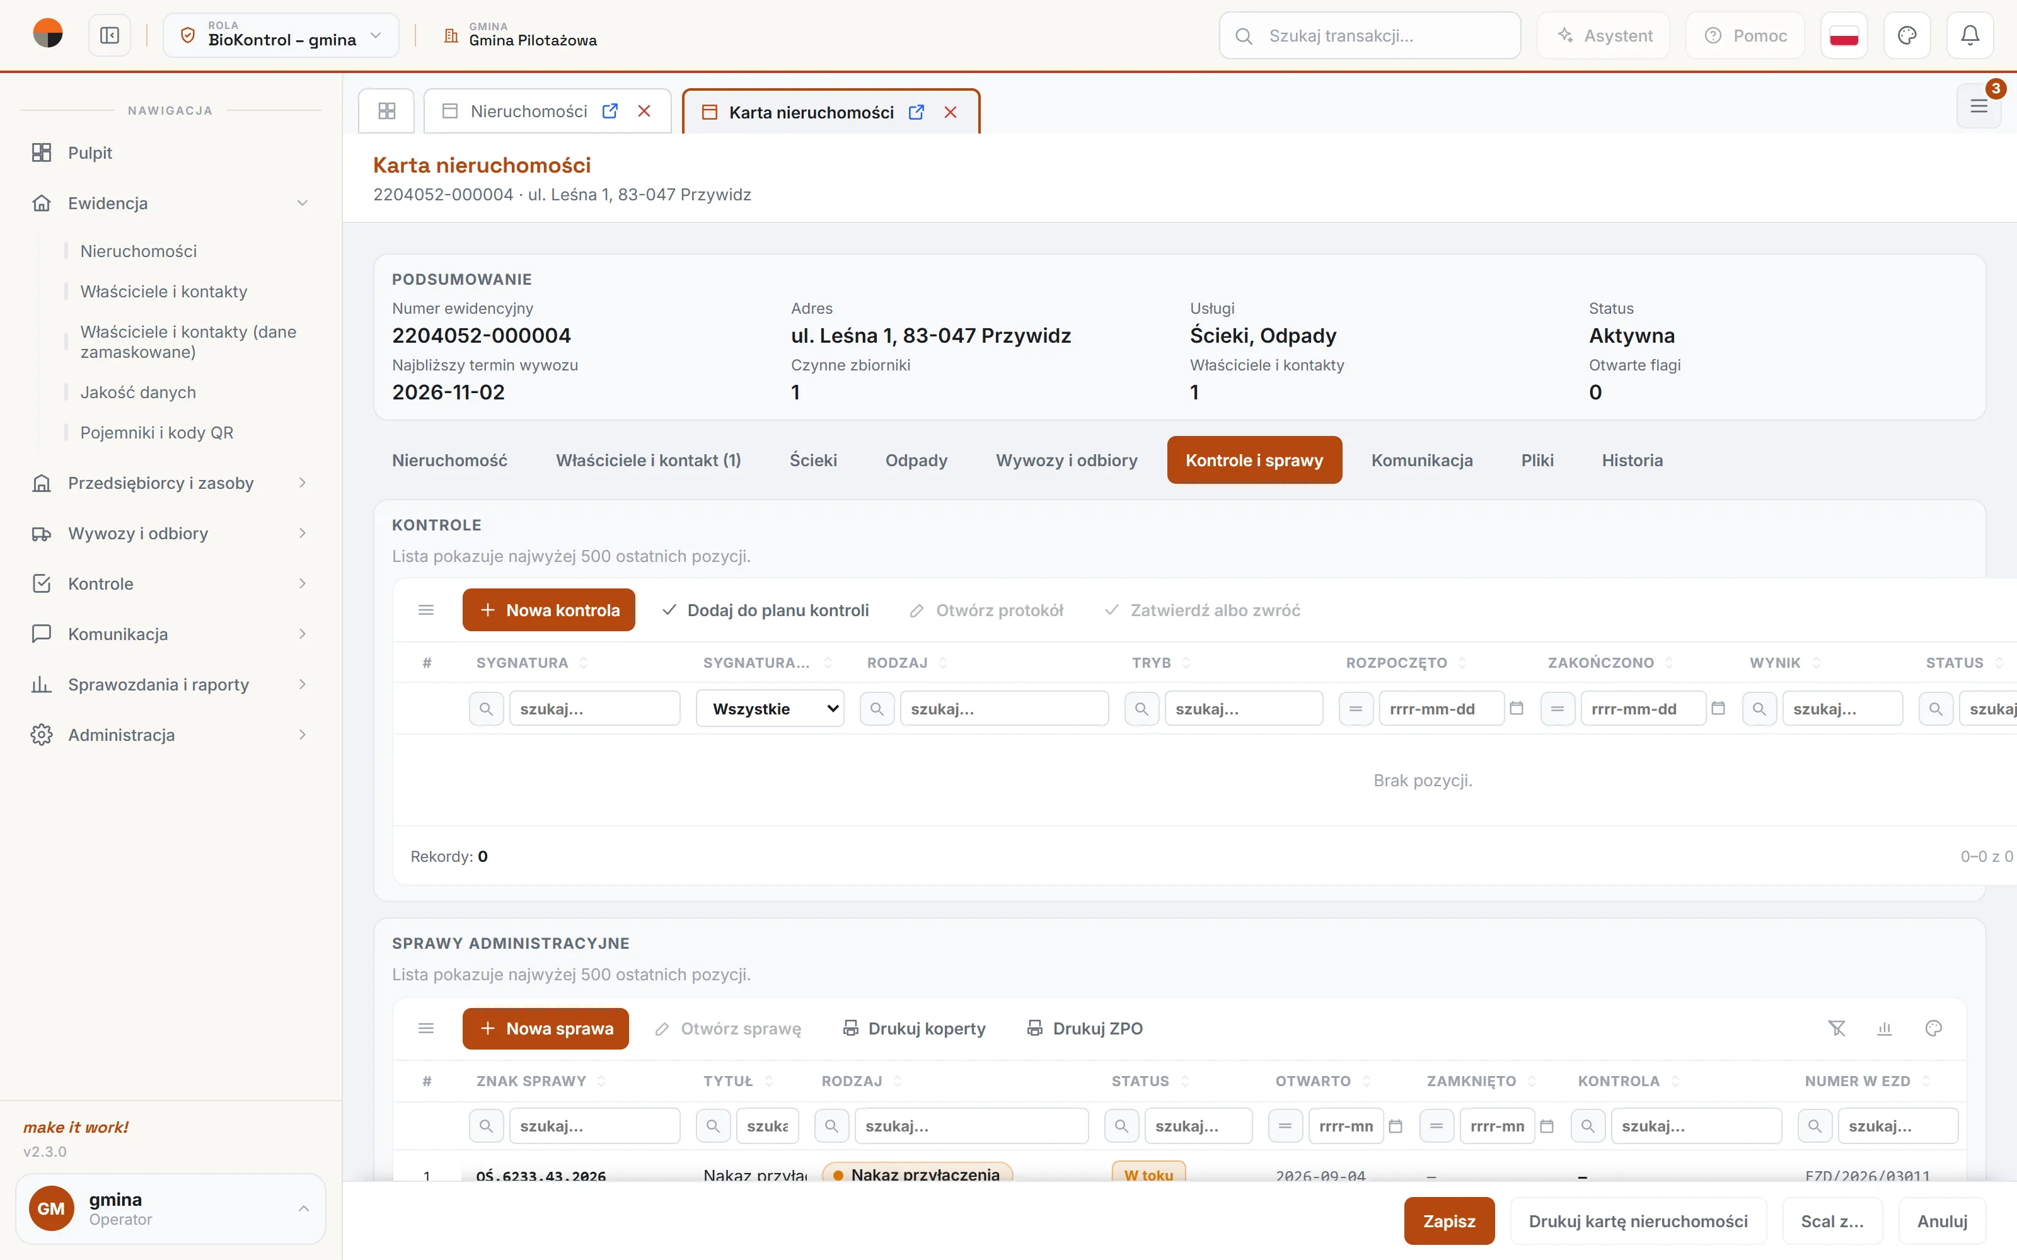Screen dimensions: 2017x1260
Task: Open calendar picker for Zakończono filter
Action: [1719, 708]
